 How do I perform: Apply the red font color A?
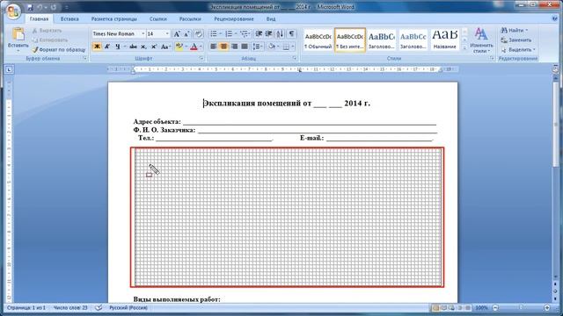(194, 47)
